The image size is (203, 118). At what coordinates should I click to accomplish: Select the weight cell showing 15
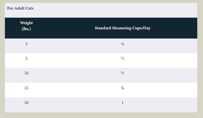(x=27, y=88)
